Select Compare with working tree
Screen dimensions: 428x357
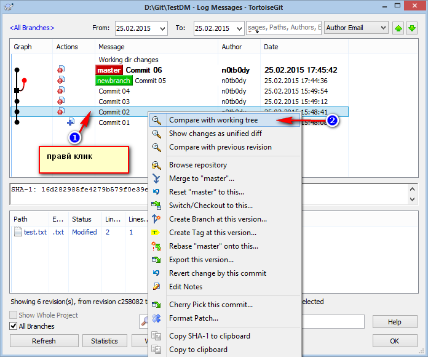225,120
